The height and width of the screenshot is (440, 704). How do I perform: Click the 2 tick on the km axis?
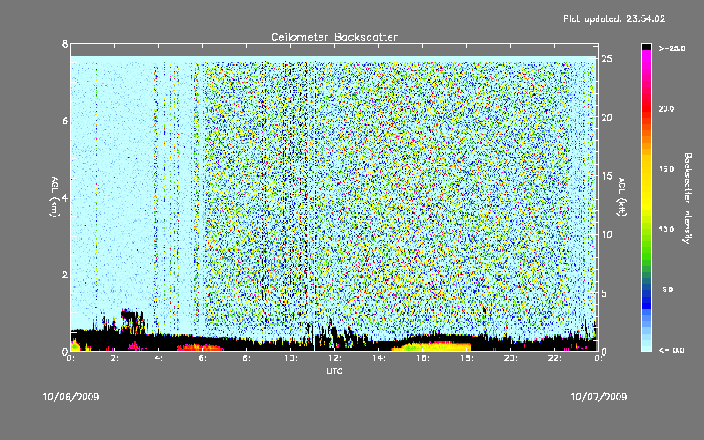pos(65,275)
